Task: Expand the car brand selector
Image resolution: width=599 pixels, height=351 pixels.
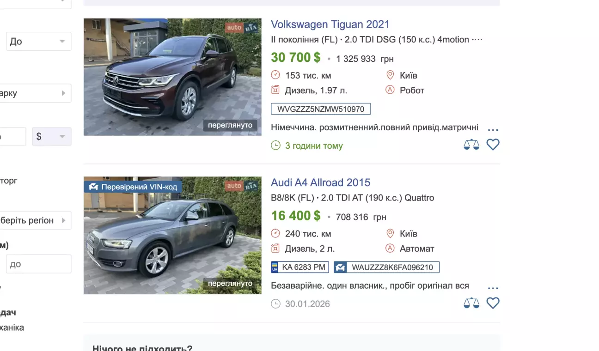Action: [35, 93]
